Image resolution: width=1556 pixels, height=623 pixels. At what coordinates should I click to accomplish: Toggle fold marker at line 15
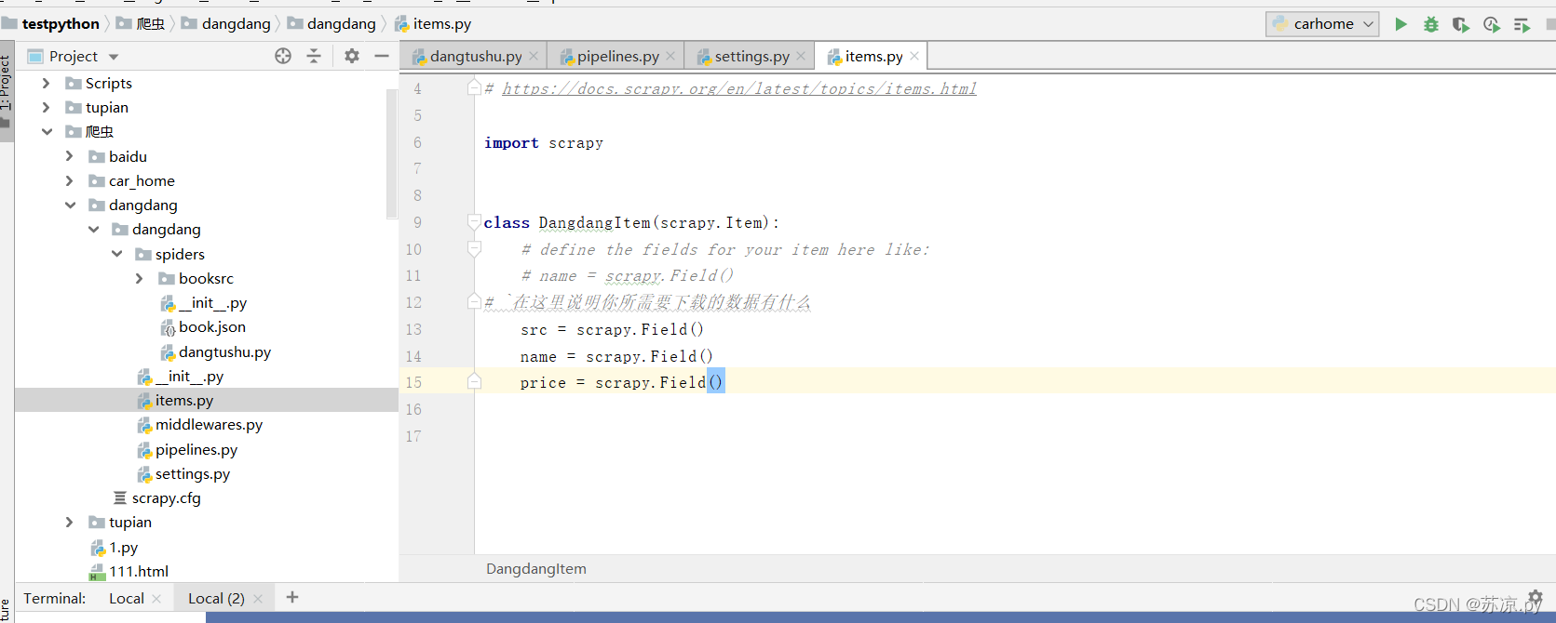click(x=474, y=382)
